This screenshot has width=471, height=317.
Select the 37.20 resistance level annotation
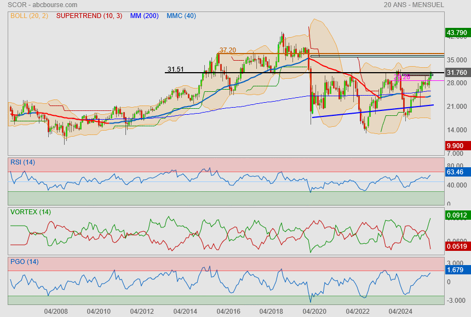pos(227,50)
